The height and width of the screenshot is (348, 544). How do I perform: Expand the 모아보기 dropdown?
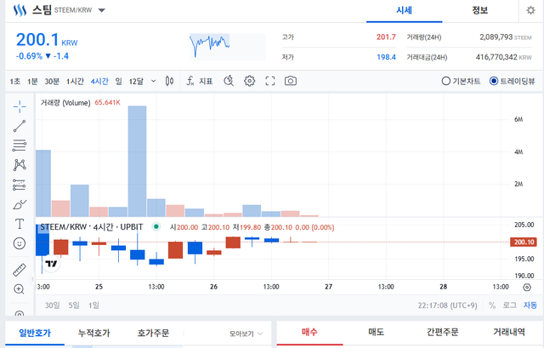click(246, 334)
